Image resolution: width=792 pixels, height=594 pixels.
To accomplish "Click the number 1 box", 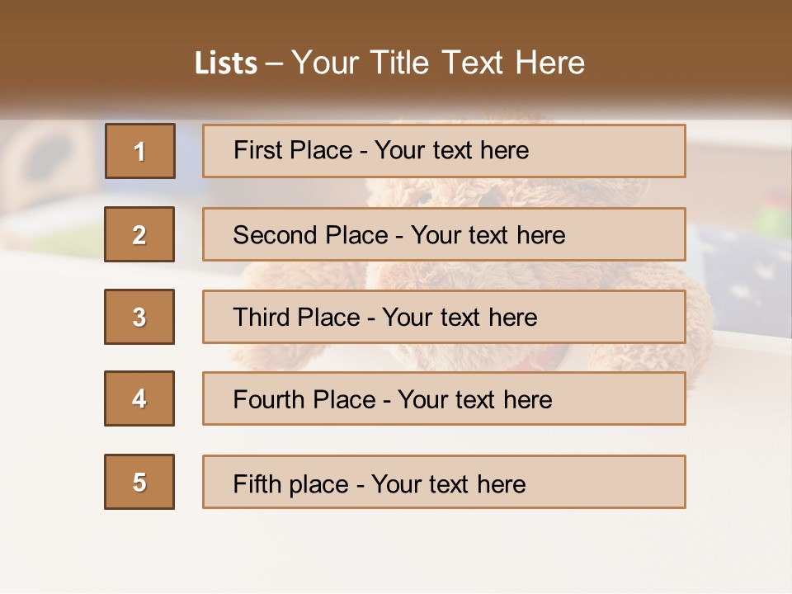I will click(140, 151).
